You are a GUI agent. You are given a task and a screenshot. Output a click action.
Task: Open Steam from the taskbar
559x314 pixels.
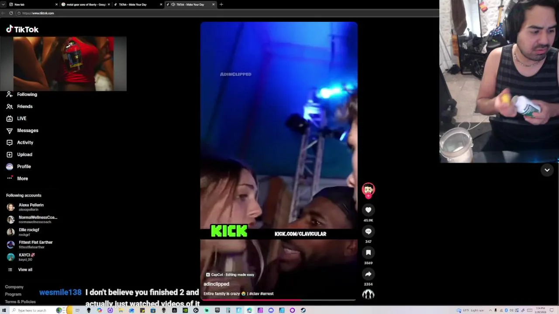click(x=303, y=310)
